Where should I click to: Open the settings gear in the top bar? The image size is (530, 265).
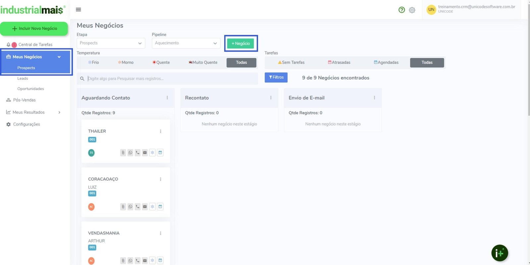412,10
